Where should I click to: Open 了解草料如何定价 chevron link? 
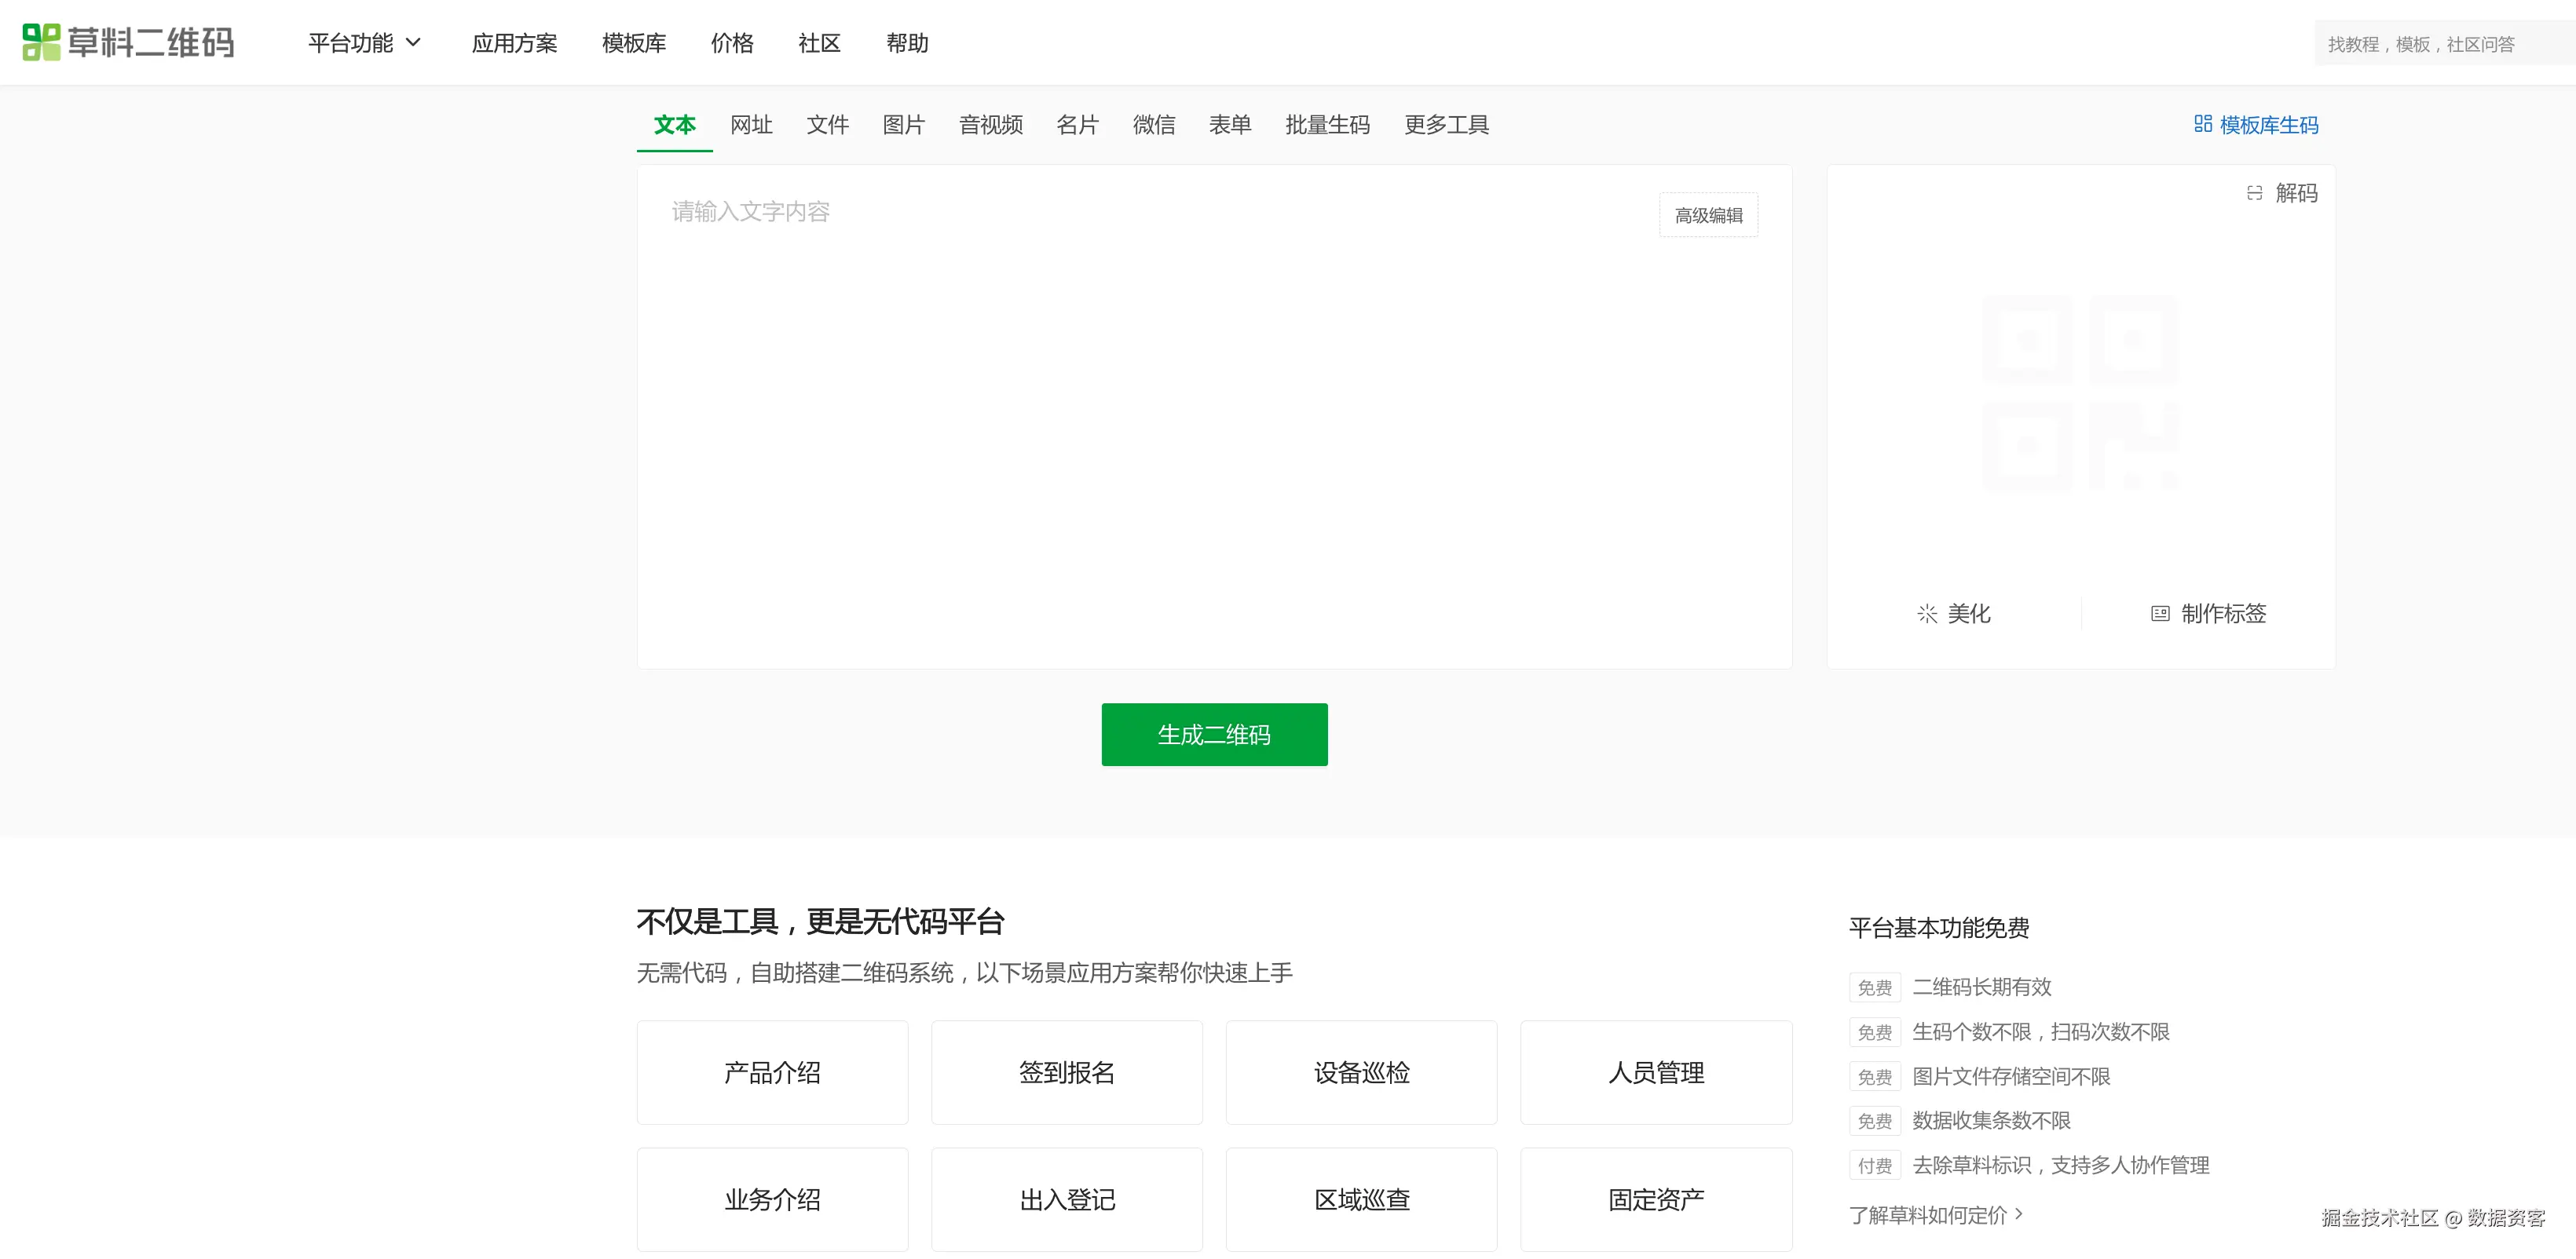point(1935,1214)
